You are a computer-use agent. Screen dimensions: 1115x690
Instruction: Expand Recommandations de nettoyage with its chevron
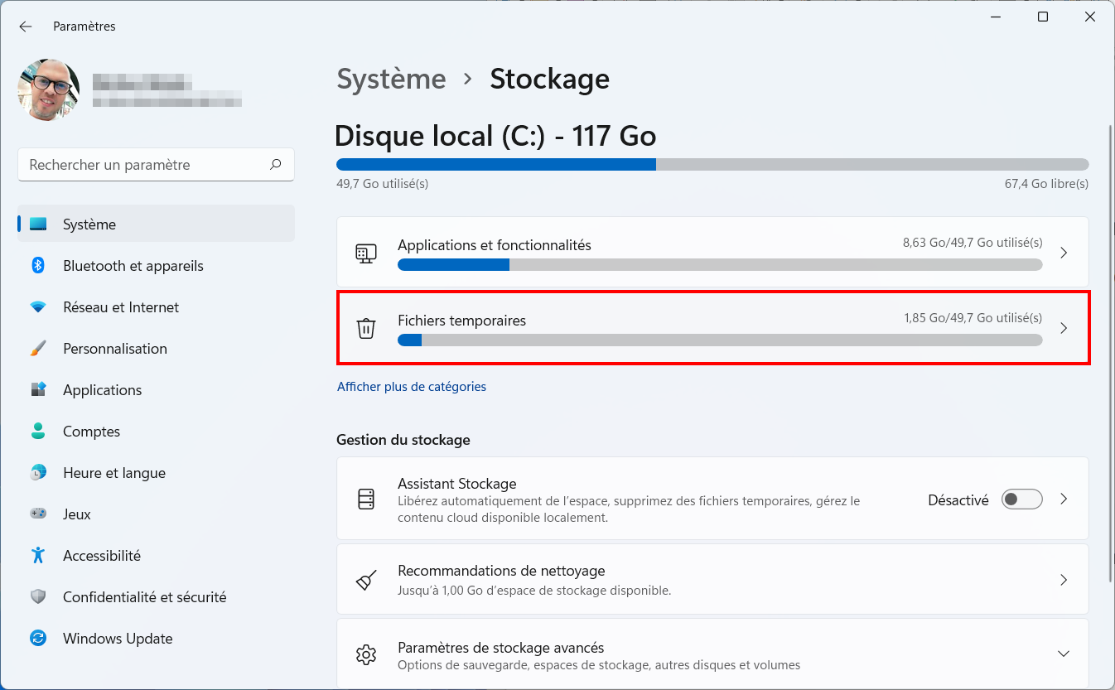point(1064,580)
